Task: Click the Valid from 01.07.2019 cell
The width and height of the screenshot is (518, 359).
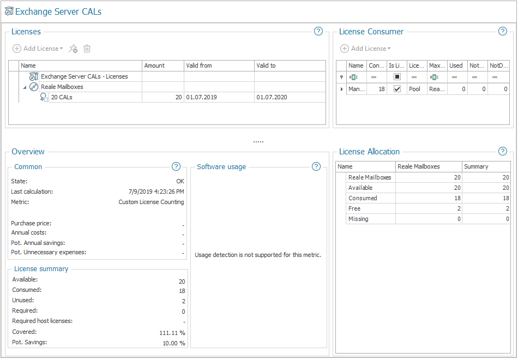Action: pyautogui.click(x=219, y=97)
